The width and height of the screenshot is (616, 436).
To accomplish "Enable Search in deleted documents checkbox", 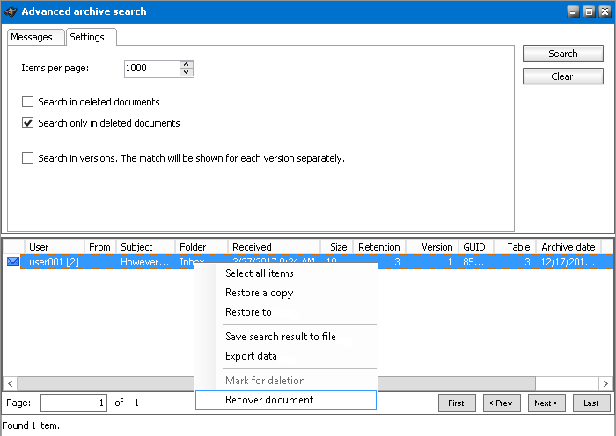I will pyautogui.click(x=27, y=102).
